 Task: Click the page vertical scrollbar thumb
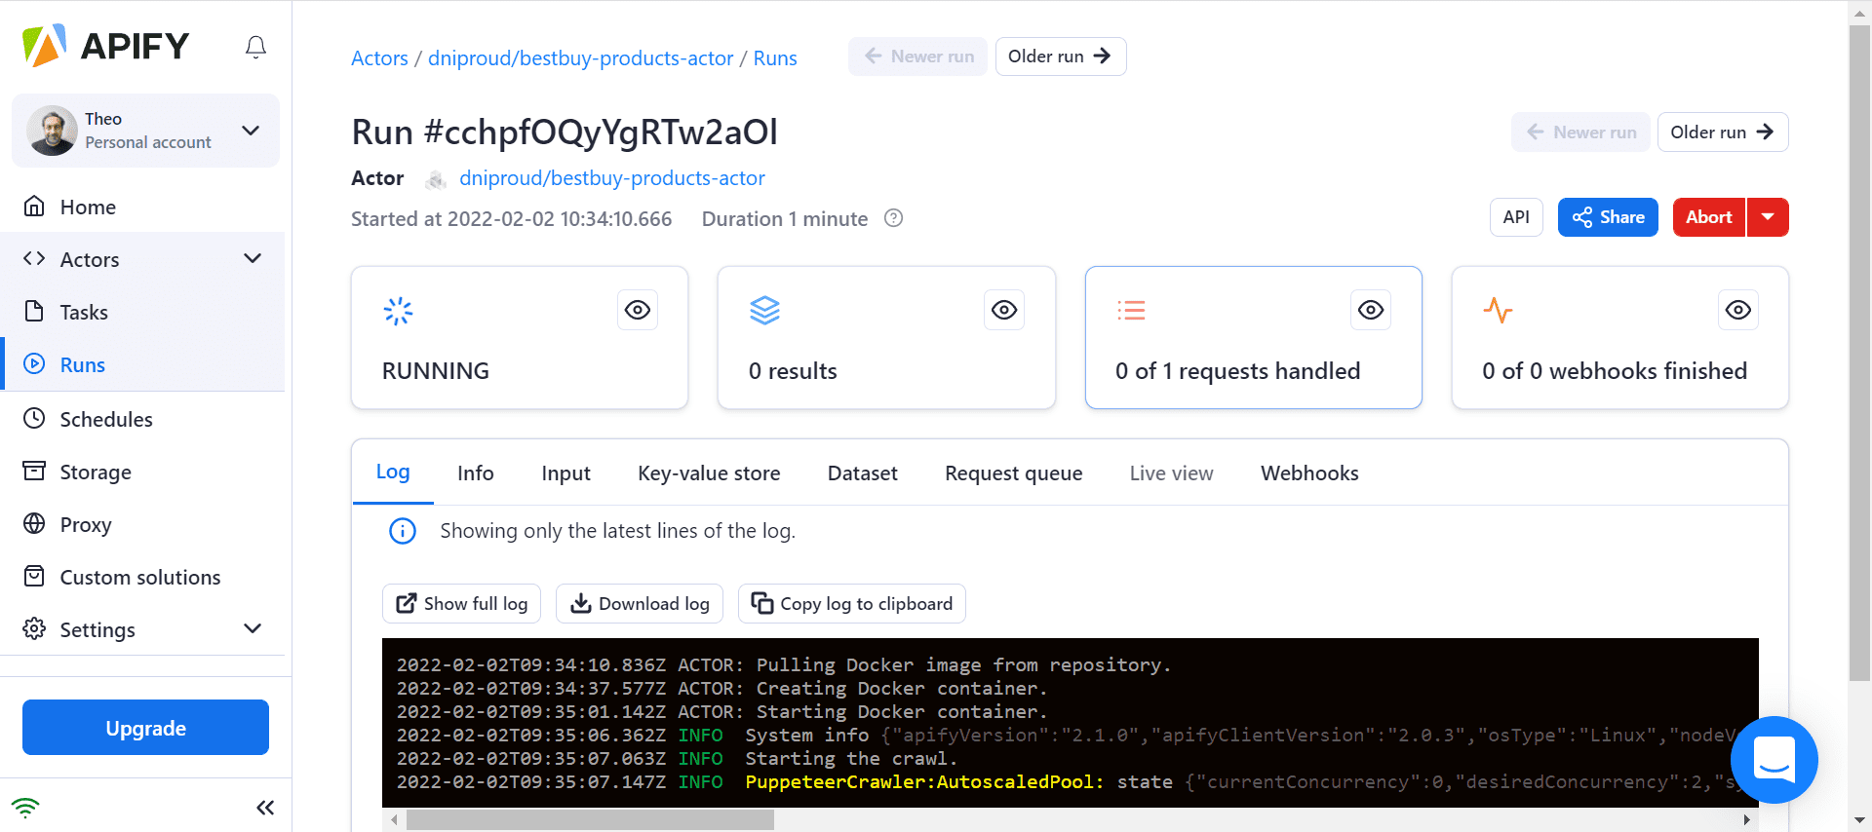pyautogui.click(x=1859, y=354)
